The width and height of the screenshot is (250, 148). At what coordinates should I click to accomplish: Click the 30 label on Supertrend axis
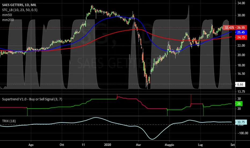239,98
